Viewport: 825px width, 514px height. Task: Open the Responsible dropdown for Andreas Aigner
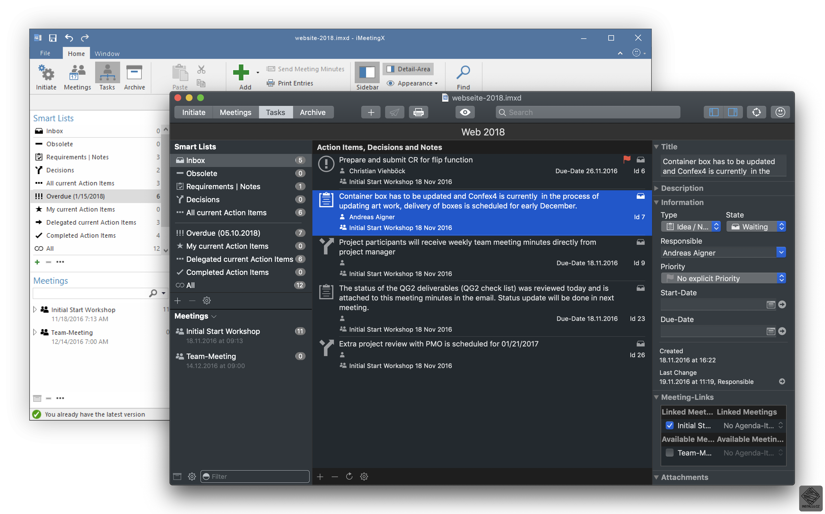pos(781,252)
